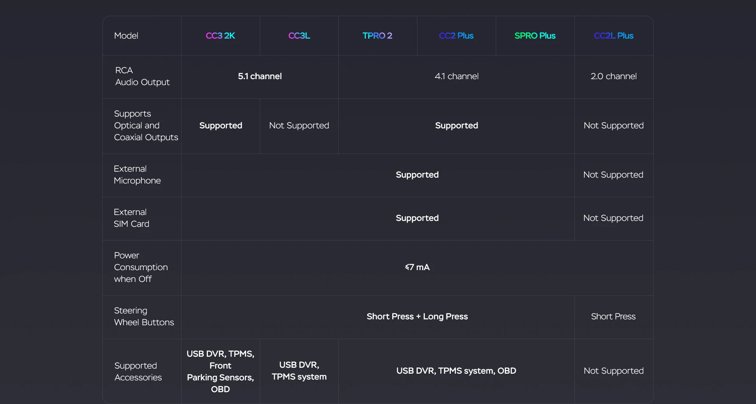
Task: Open the CC3 2K model link
Action: pos(220,35)
